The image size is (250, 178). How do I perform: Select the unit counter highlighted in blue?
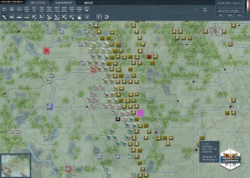tap(49, 107)
